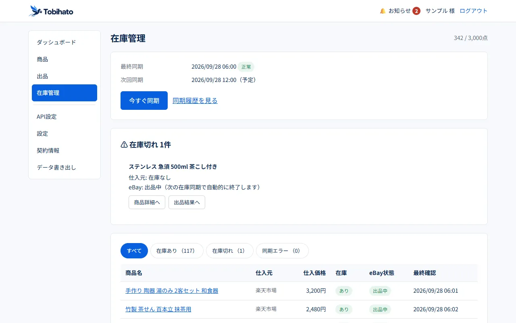Click the warning triangle next to 在庫切れ 1件
The width and height of the screenshot is (516, 323).
pos(124,145)
